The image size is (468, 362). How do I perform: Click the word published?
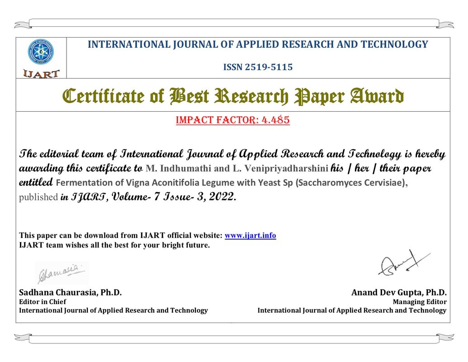[x=38, y=197]
